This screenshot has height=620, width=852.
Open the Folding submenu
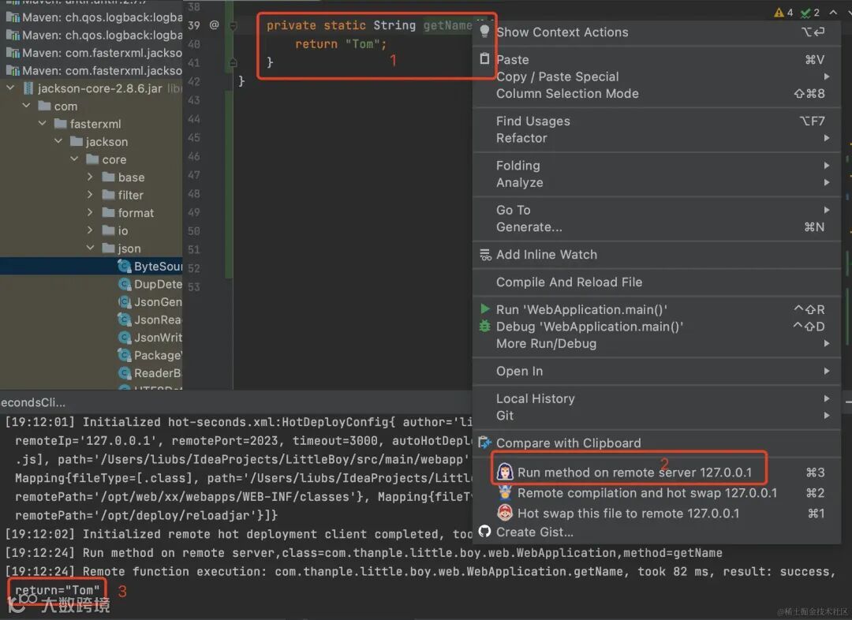click(x=657, y=166)
